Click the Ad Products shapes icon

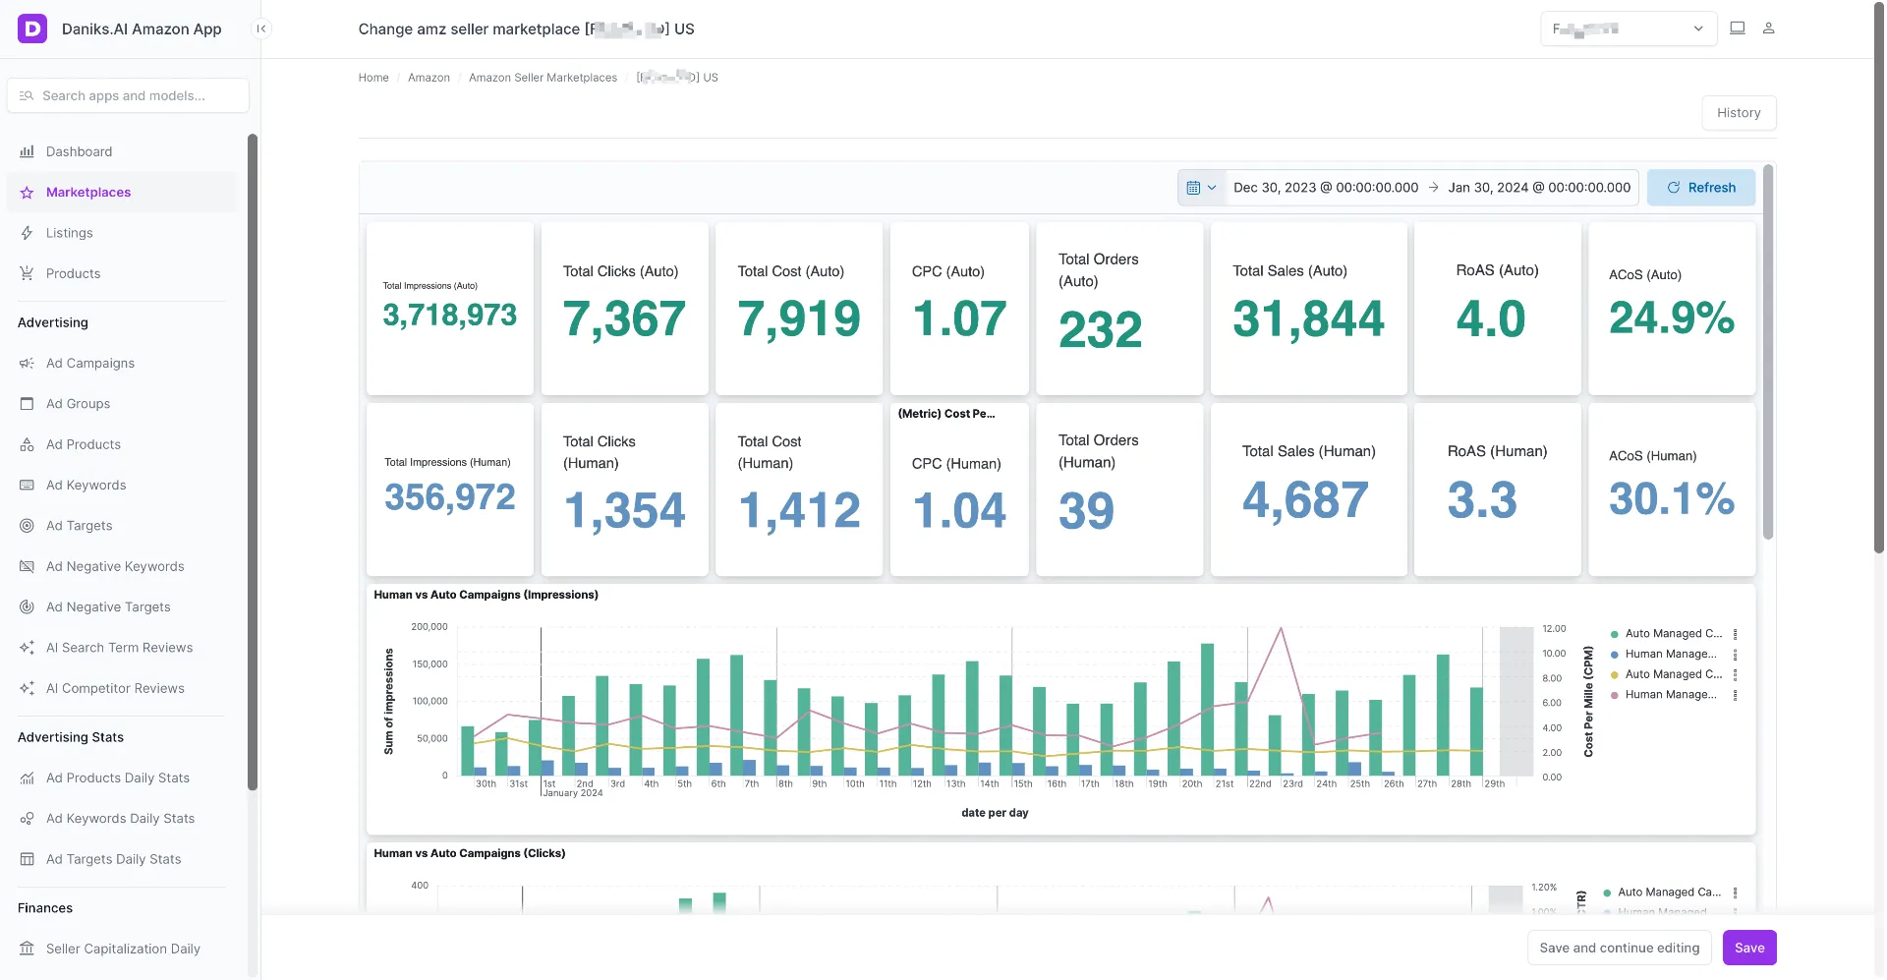tap(27, 444)
